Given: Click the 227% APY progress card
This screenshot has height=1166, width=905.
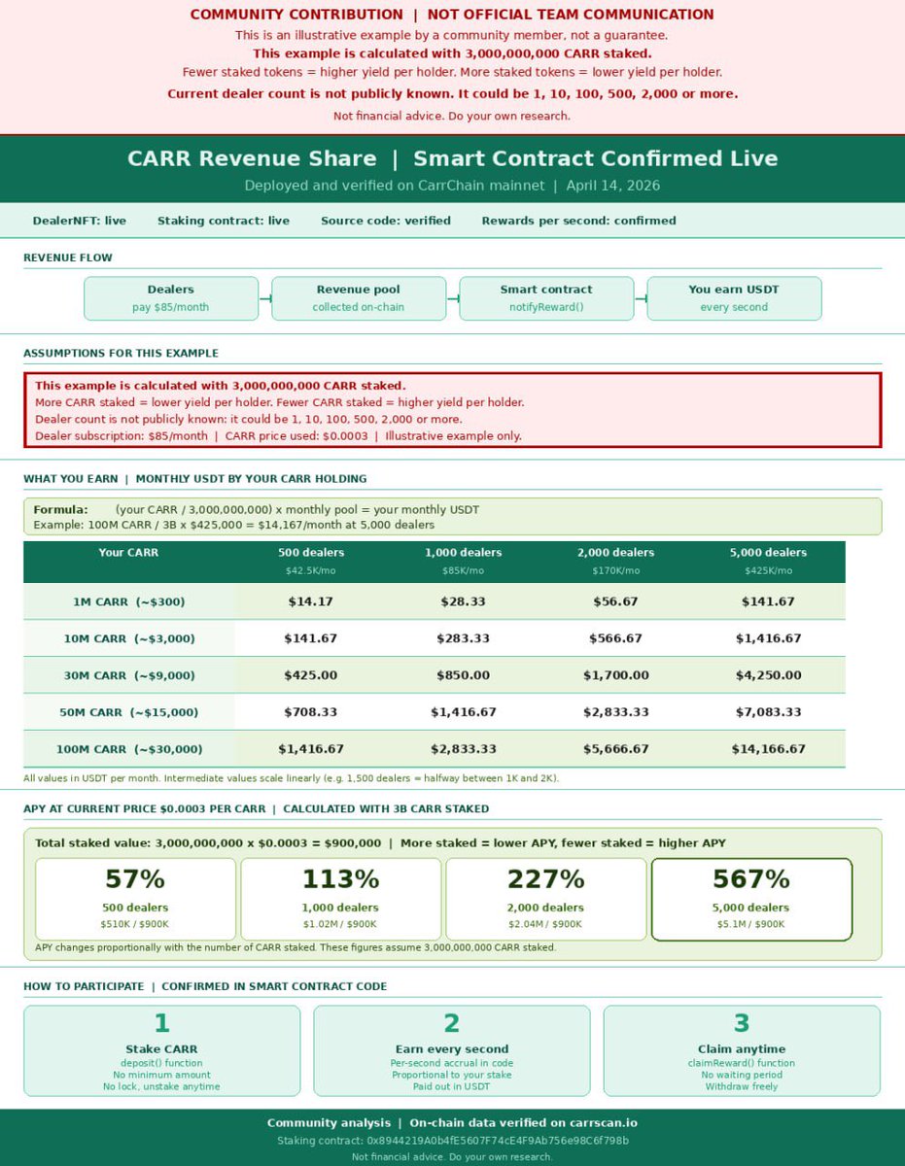Looking at the screenshot, I should tap(546, 898).
